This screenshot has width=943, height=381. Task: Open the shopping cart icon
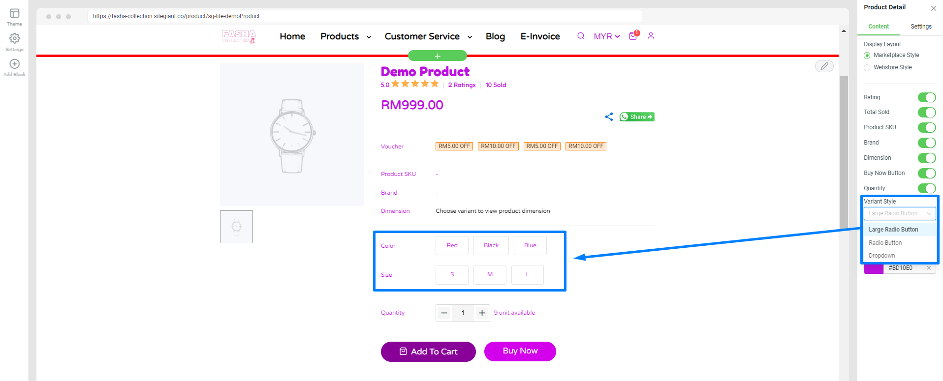pos(633,35)
